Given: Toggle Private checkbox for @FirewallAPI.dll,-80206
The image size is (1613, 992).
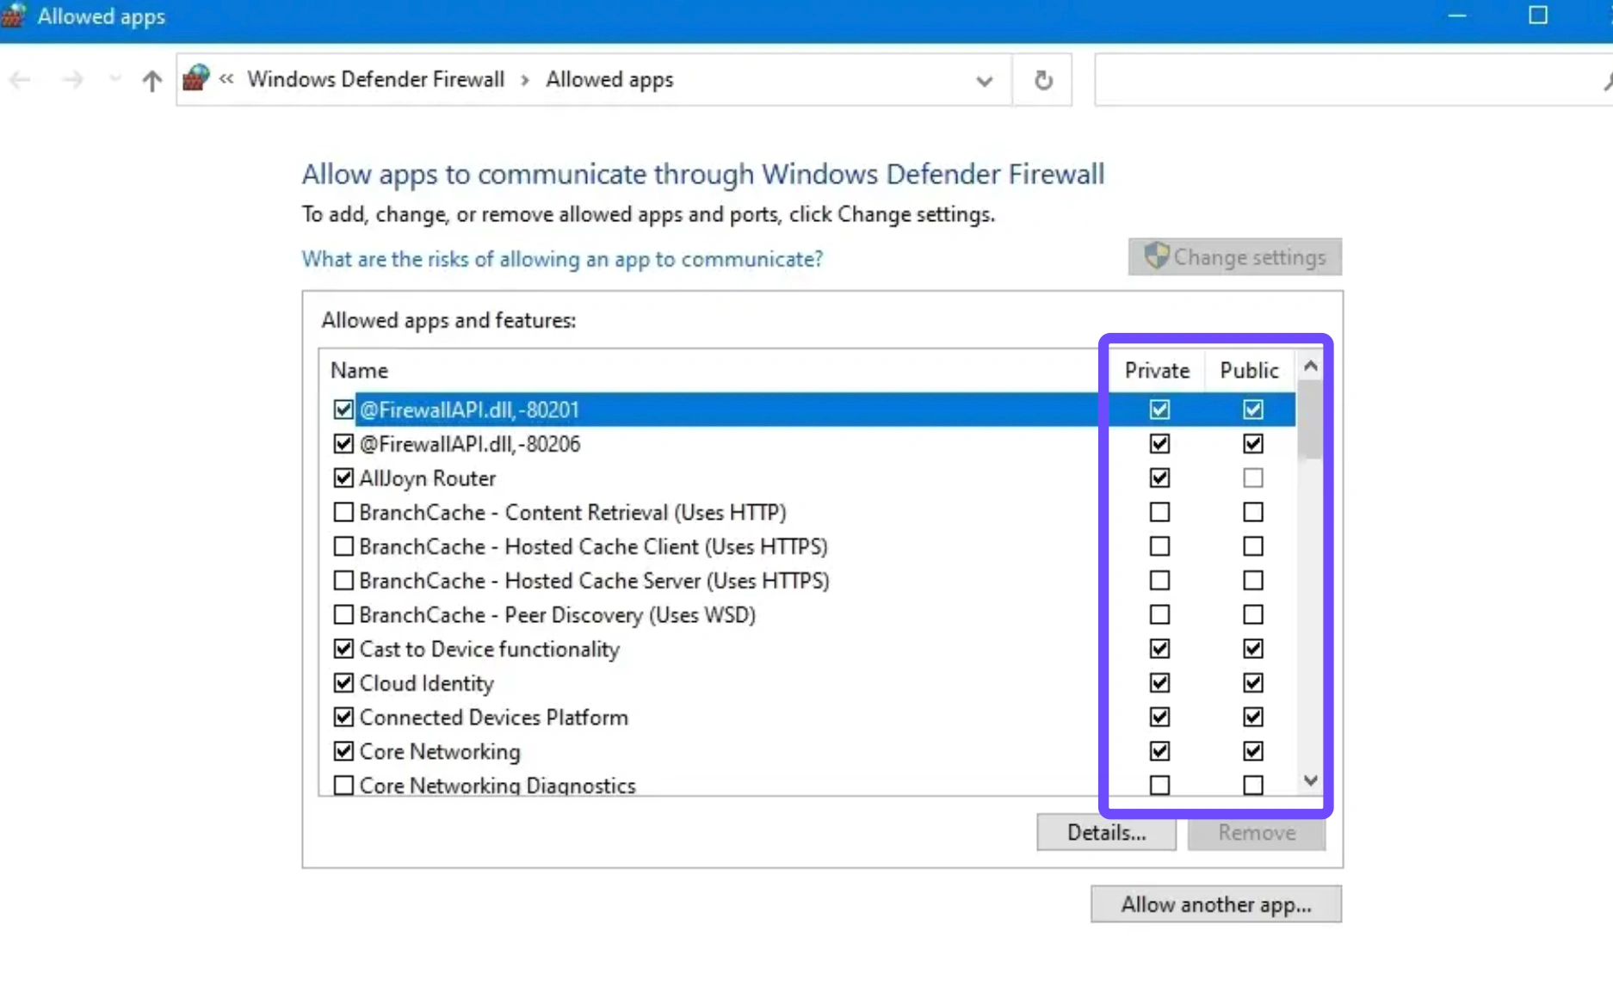Looking at the screenshot, I should point(1159,444).
